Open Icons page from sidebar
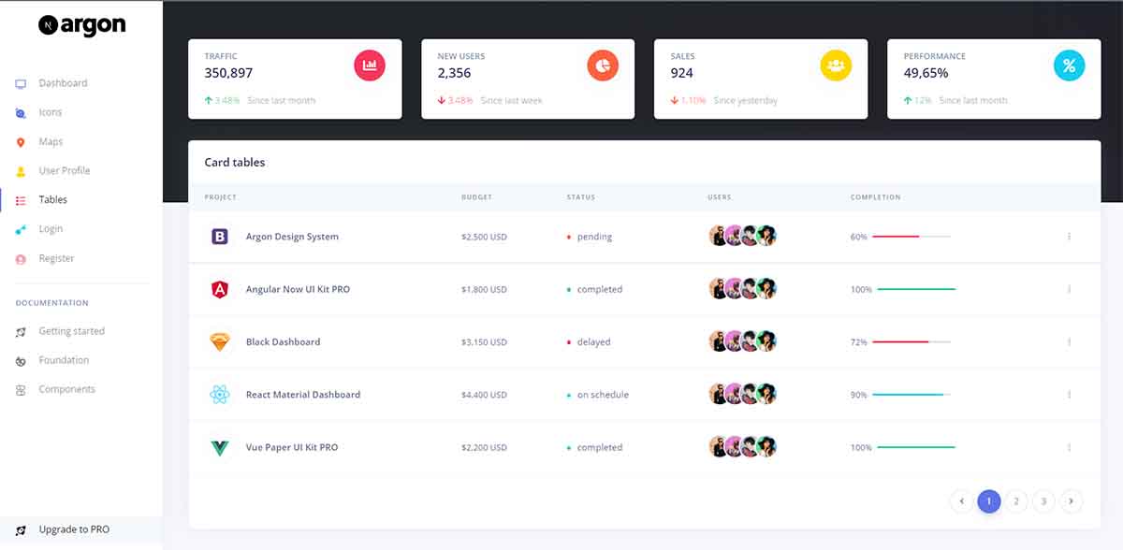The image size is (1123, 550). point(51,112)
